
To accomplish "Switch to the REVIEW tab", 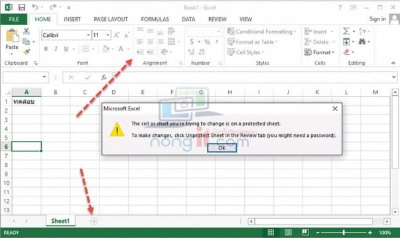I will 218,19.
